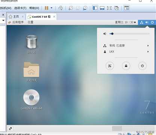Viewport: 156px width, 135px height.
Task: Take a snapshot with the clock icon
Action: pyautogui.click(x=70, y=8)
